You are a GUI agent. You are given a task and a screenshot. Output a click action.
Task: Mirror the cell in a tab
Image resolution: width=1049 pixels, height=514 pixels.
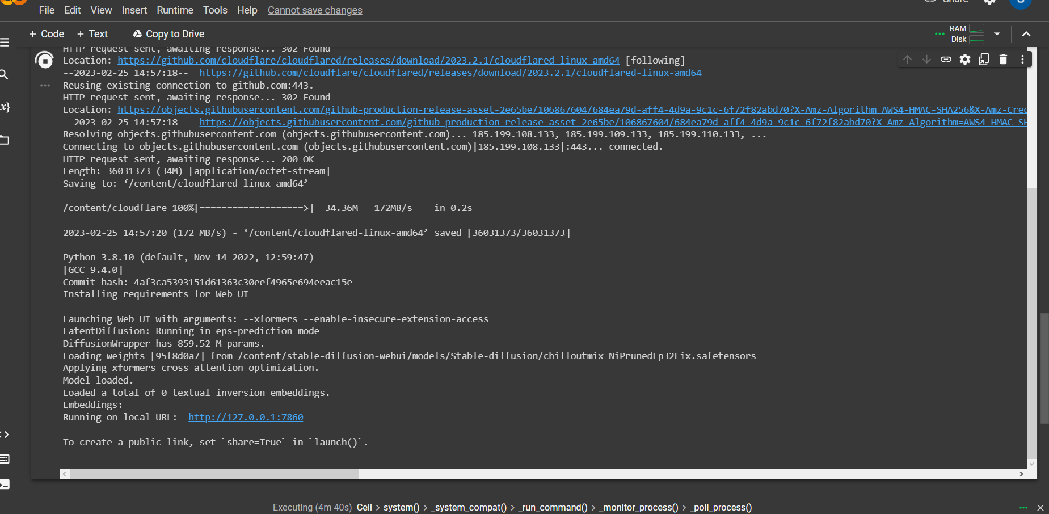(984, 59)
